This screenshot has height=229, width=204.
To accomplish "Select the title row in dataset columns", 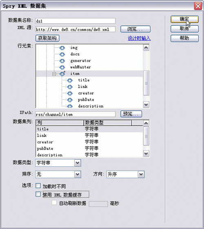I will pos(89,129).
